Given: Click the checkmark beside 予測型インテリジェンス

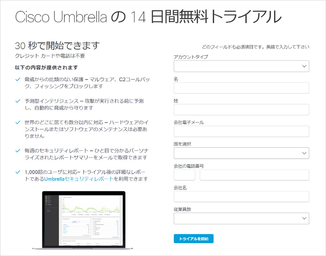Looking at the screenshot, I should 18,101.
